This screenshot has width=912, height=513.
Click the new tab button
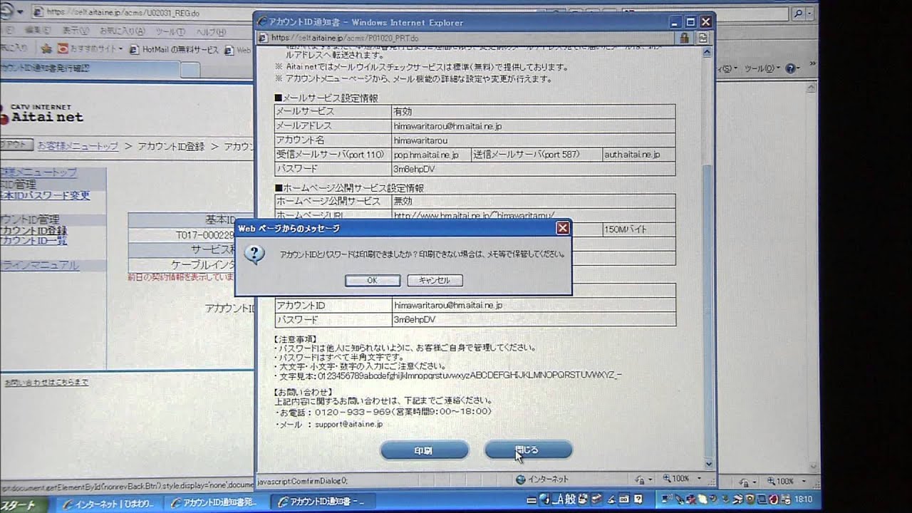click(190, 69)
